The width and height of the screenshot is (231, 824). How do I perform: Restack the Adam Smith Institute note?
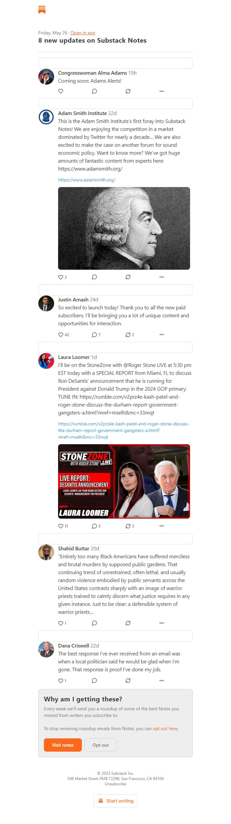tap(128, 277)
